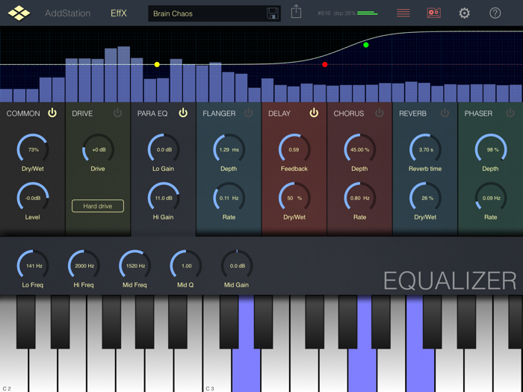Open the help question mark icon
The width and height of the screenshot is (523, 392).
coord(495,13)
